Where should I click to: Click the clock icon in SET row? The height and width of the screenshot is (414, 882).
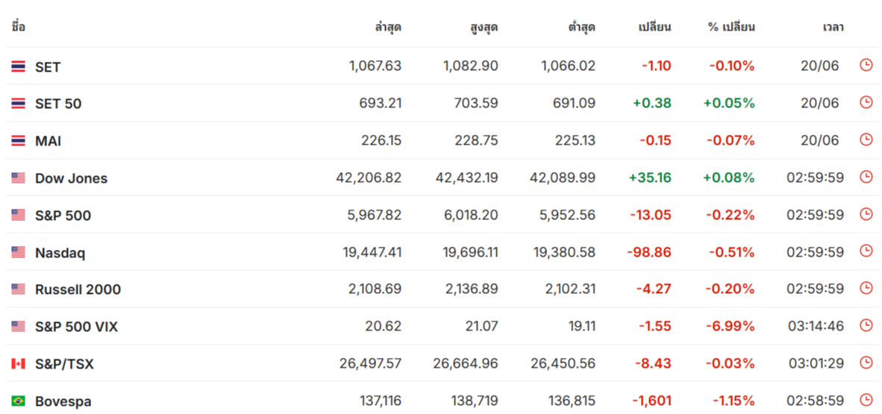866,66
